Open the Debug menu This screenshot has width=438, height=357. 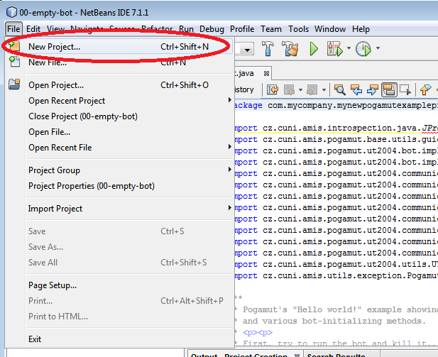[212, 29]
